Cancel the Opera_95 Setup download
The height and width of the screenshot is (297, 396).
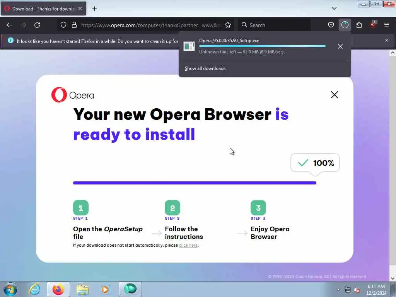tap(340, 46)
